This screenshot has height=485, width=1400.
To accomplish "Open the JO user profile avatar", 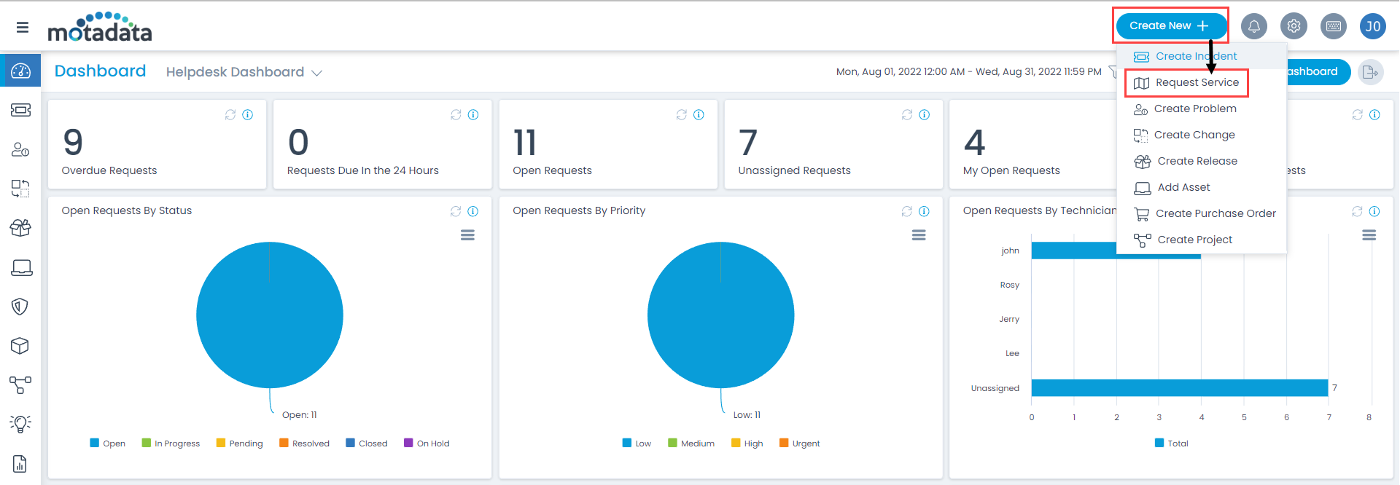I will pos(1373,26).
